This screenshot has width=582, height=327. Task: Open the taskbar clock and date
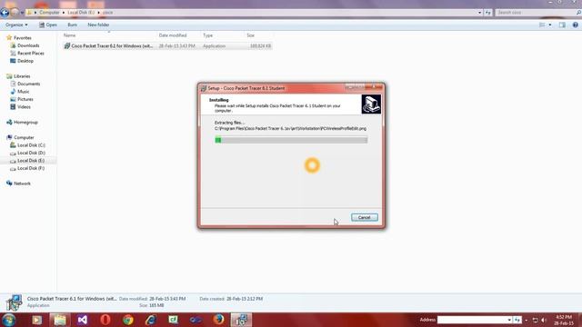coord(564,320)
